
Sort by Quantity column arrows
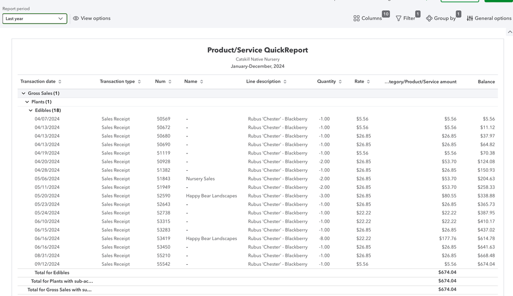click(340, 82)
